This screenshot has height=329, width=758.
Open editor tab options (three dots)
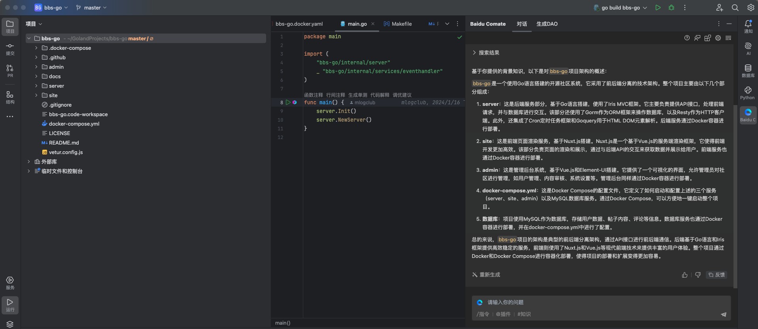(x=457, y=24)
